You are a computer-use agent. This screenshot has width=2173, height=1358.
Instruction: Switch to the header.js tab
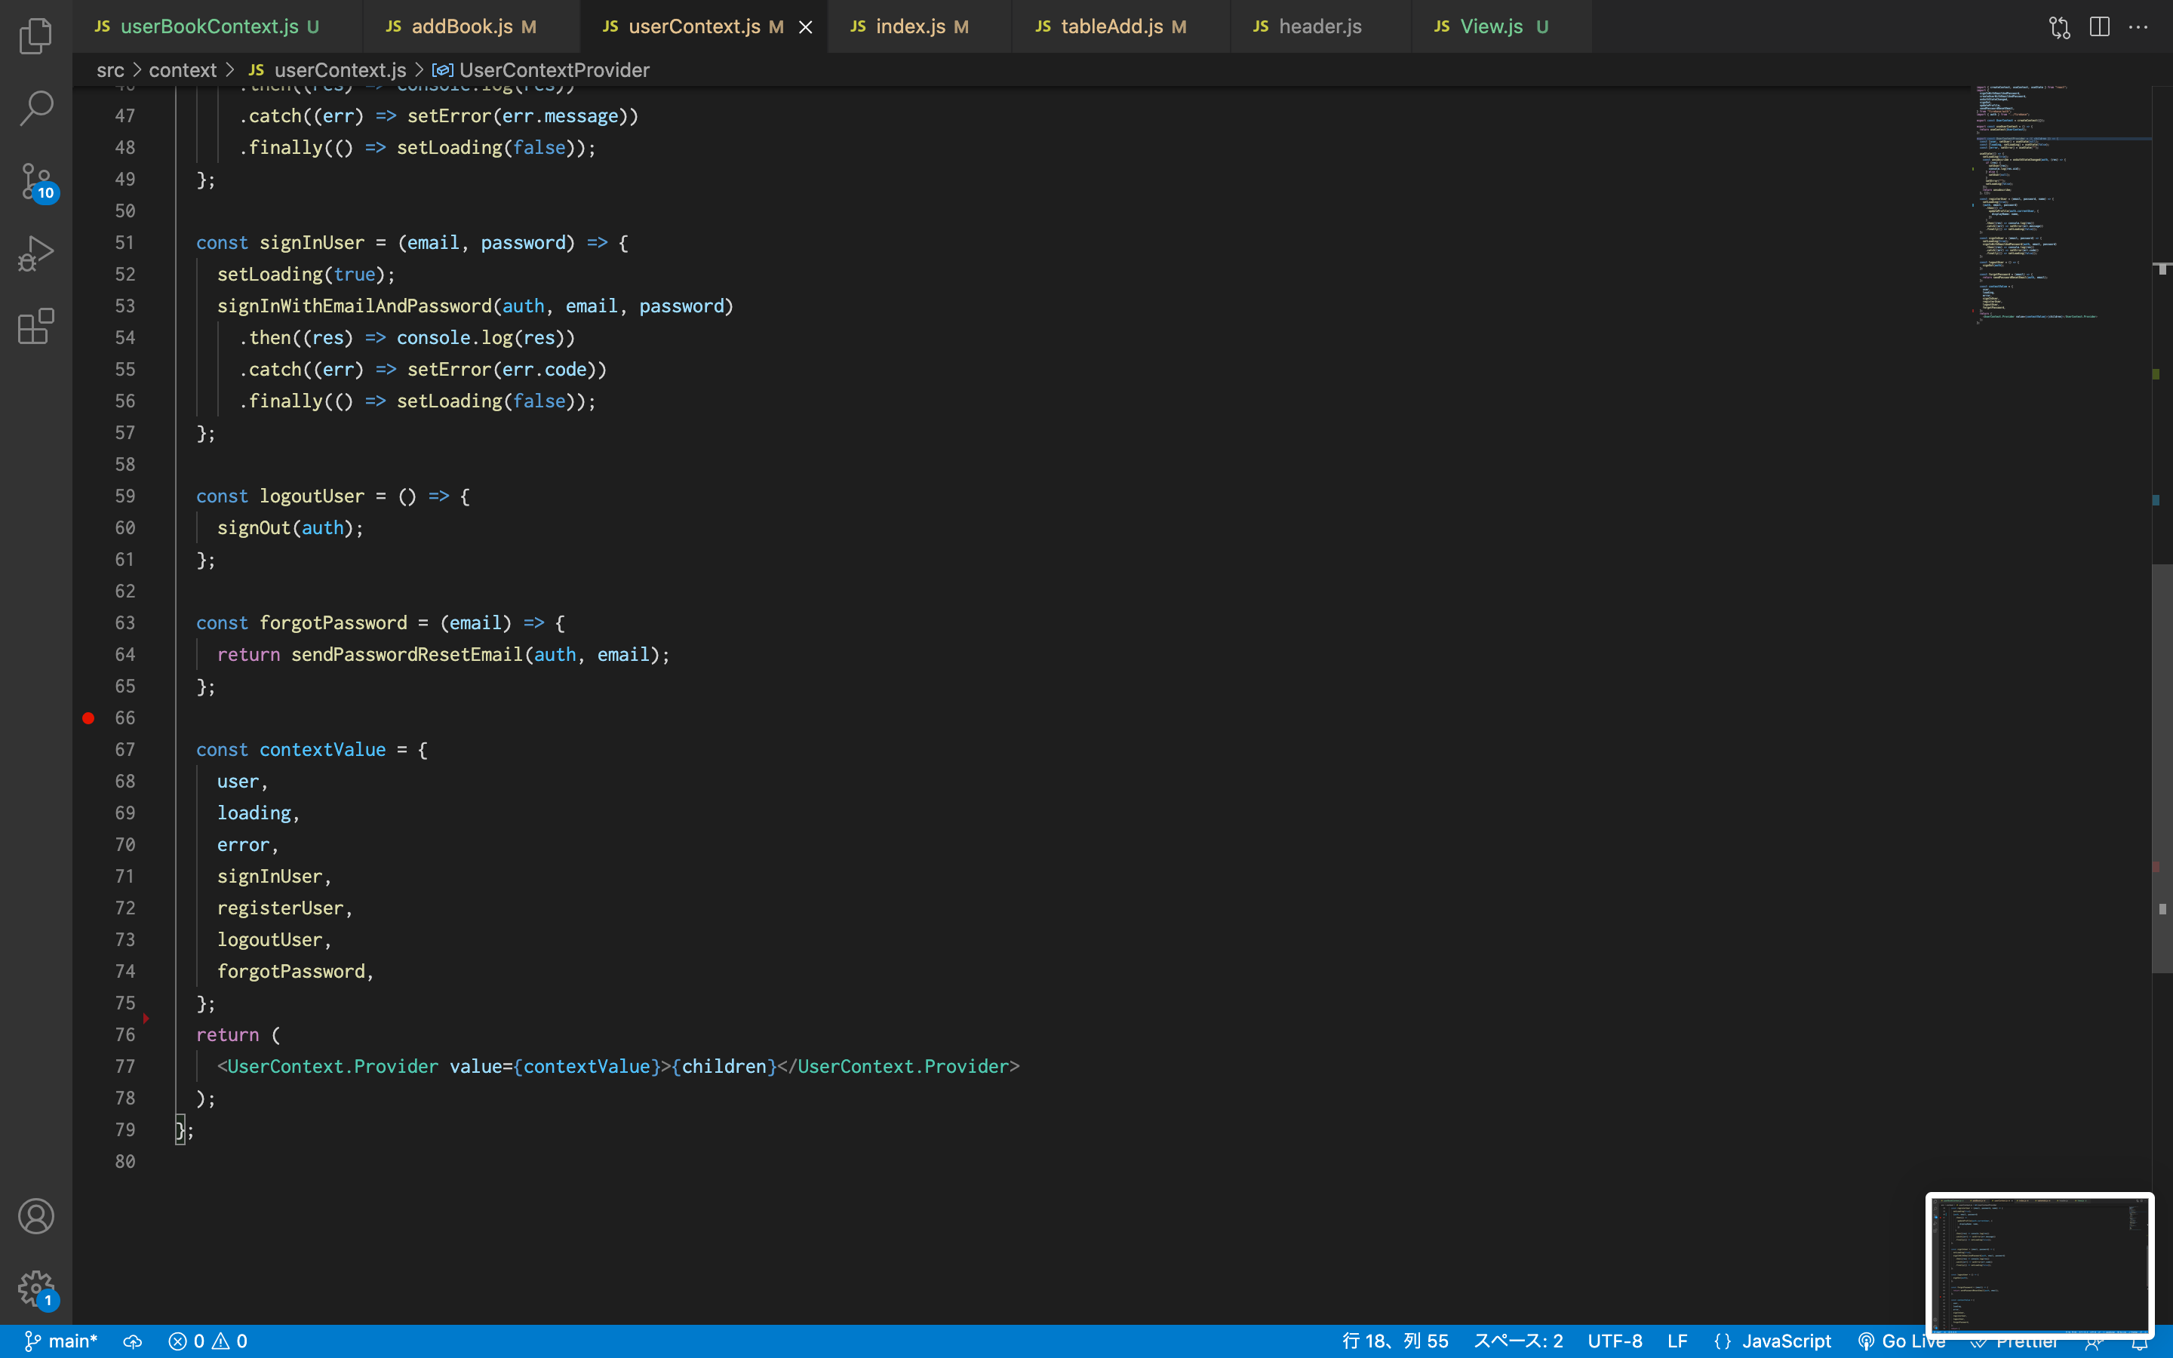(x=1320, y=27)
